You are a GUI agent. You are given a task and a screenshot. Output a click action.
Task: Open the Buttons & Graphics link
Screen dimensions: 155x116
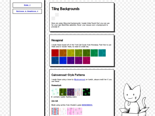pyautogui.click(x=27, y=11)
